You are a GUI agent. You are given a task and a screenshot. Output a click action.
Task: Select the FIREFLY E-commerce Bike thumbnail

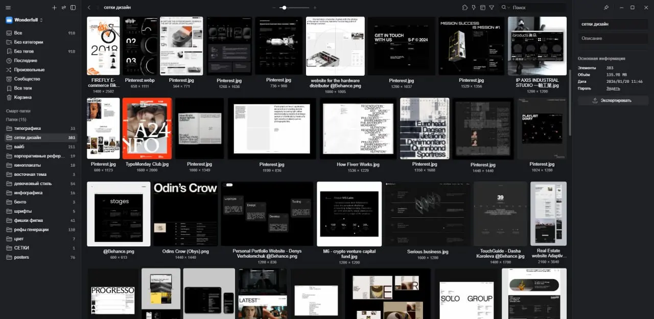103,46
